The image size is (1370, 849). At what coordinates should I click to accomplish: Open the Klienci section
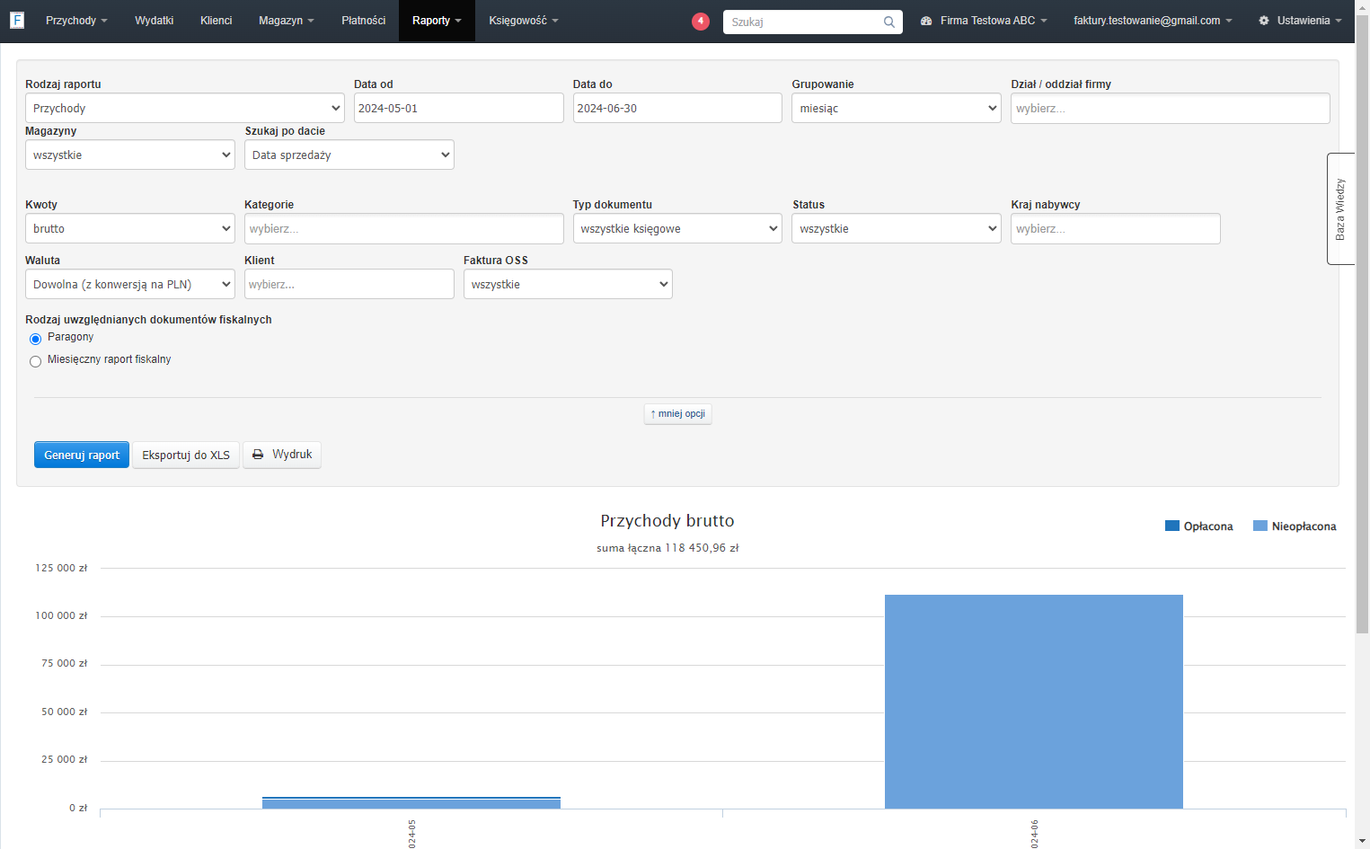tap(217, 21)
